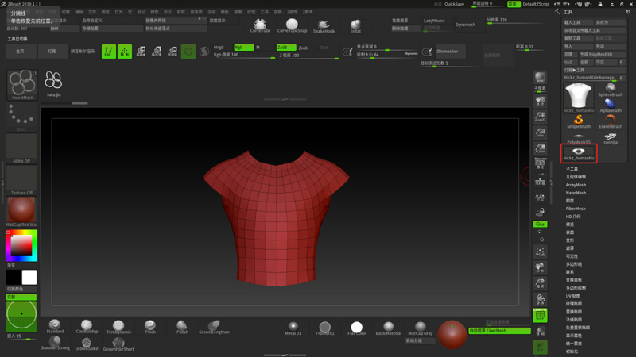
Task: Toggle the Zadd mode
Action: coord(286,48)
